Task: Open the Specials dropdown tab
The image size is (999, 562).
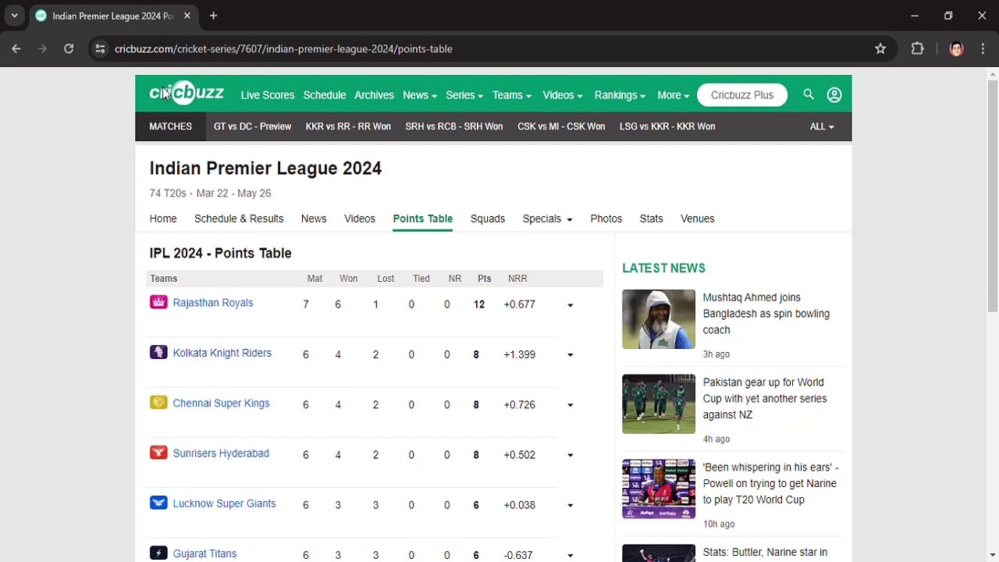Action: 547,219
